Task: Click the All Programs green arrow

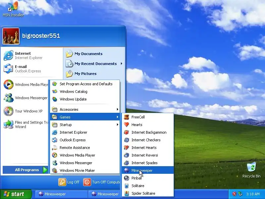Action: click(45, 170)
